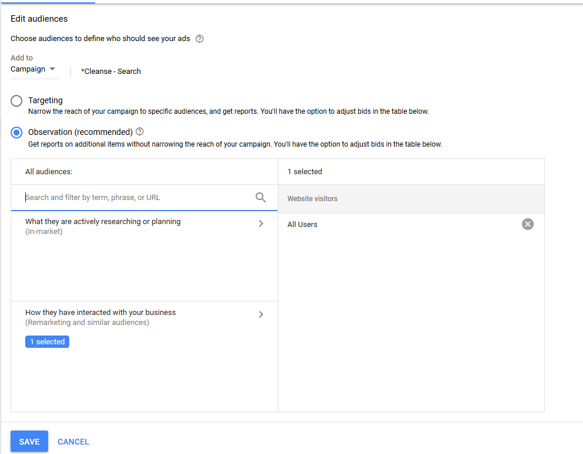Click the Targeting option label text
583x454 pixels.
[x=45, y=100]
